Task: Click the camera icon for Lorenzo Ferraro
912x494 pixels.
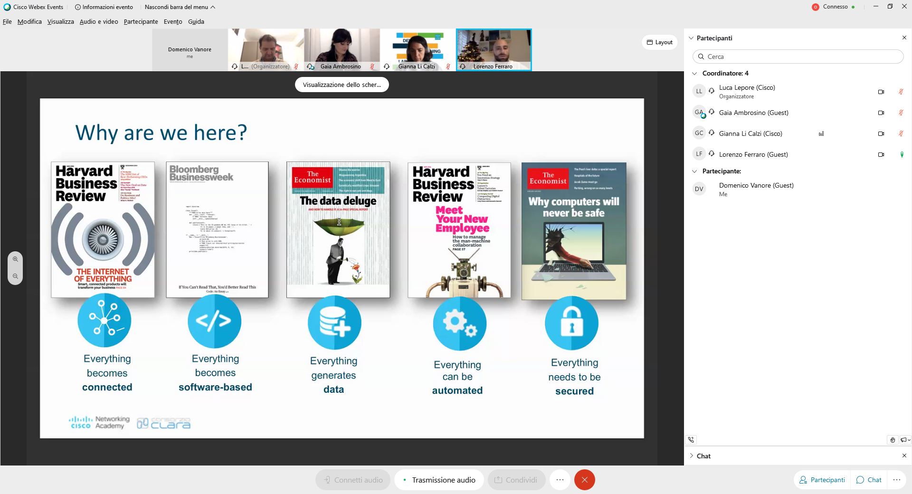Action: [x=881, y=154]
